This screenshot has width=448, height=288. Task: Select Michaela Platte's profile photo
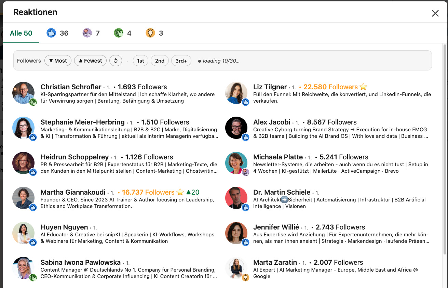coord(236,163)
